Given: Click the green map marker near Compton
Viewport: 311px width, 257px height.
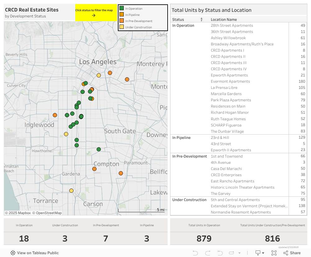Looking at the screenshot, I should click(99, 149).
